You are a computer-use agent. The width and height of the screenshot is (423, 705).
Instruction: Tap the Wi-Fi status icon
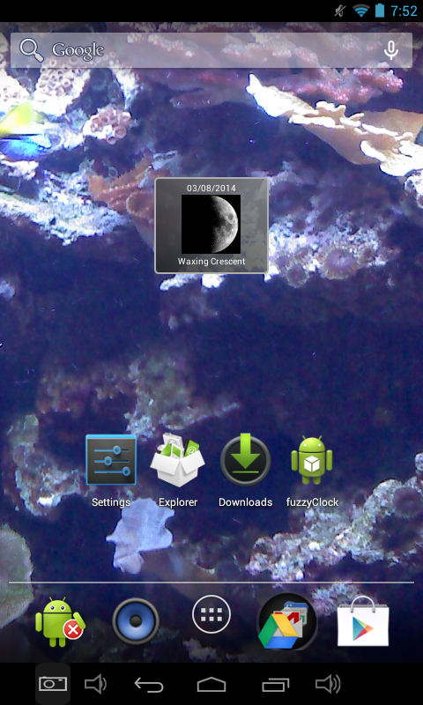(x=360, y=11)
